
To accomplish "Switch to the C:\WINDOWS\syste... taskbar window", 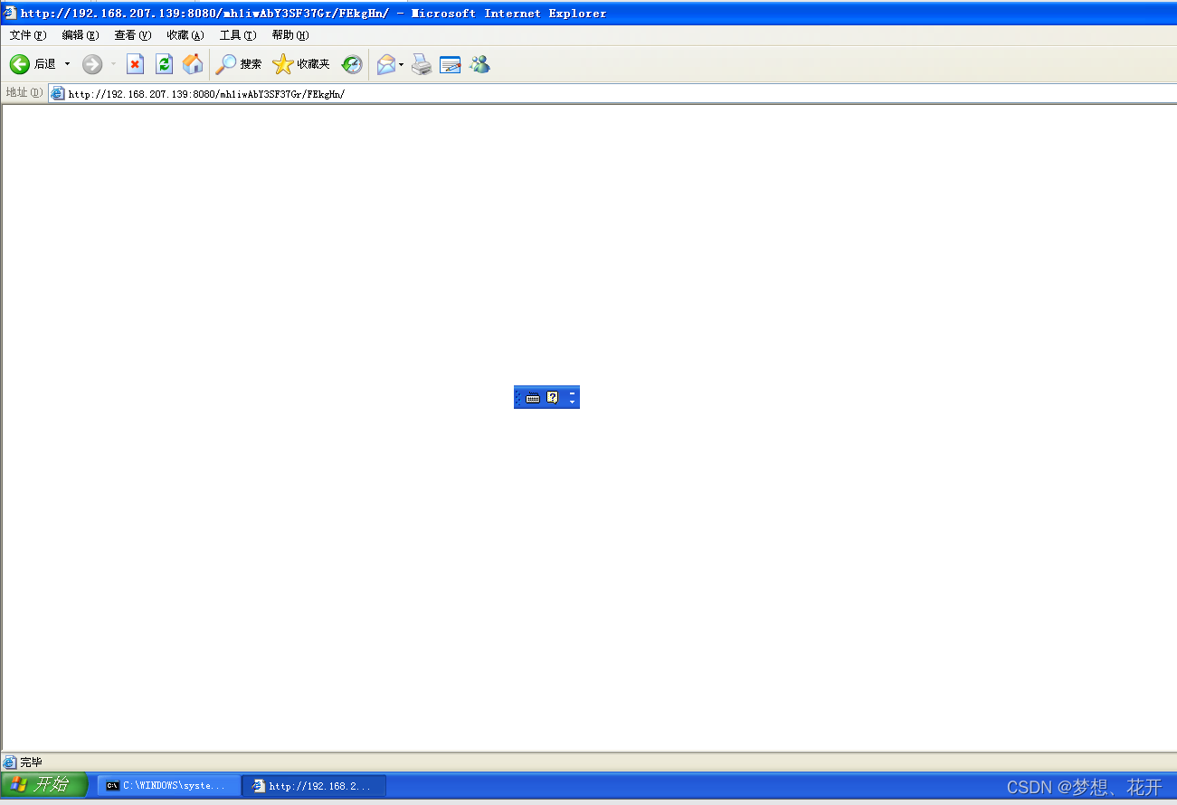I will (169, 786).
